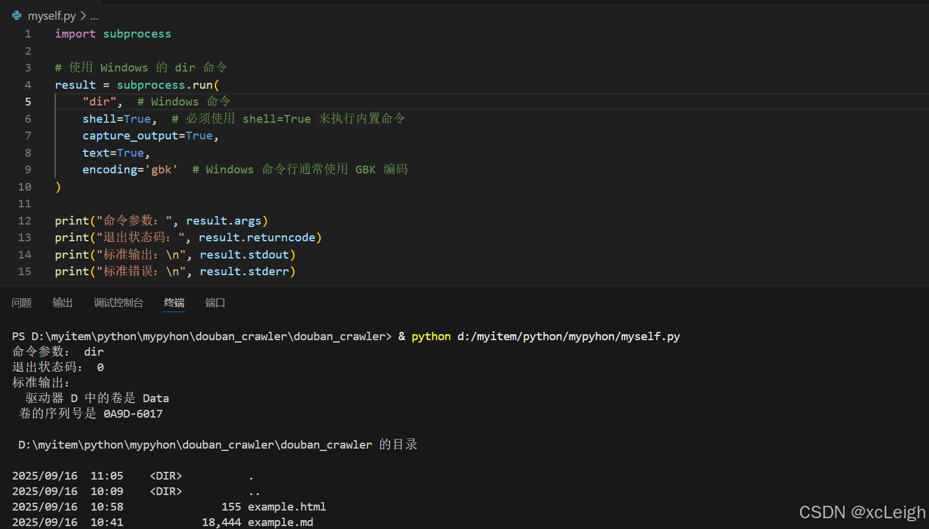Open the myself.py breadcrumb
The width and height of the screenshot is (929, 529).
click(52, 16)
